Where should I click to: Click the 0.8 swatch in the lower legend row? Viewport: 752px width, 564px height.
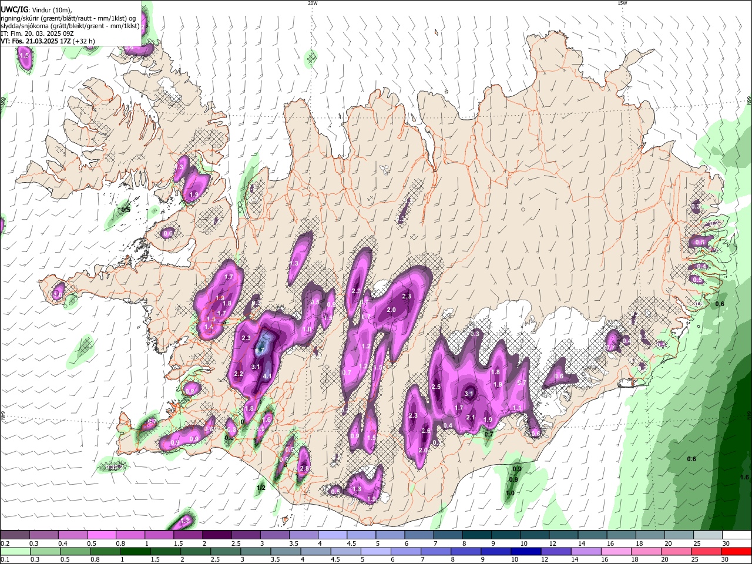[105, 552]
